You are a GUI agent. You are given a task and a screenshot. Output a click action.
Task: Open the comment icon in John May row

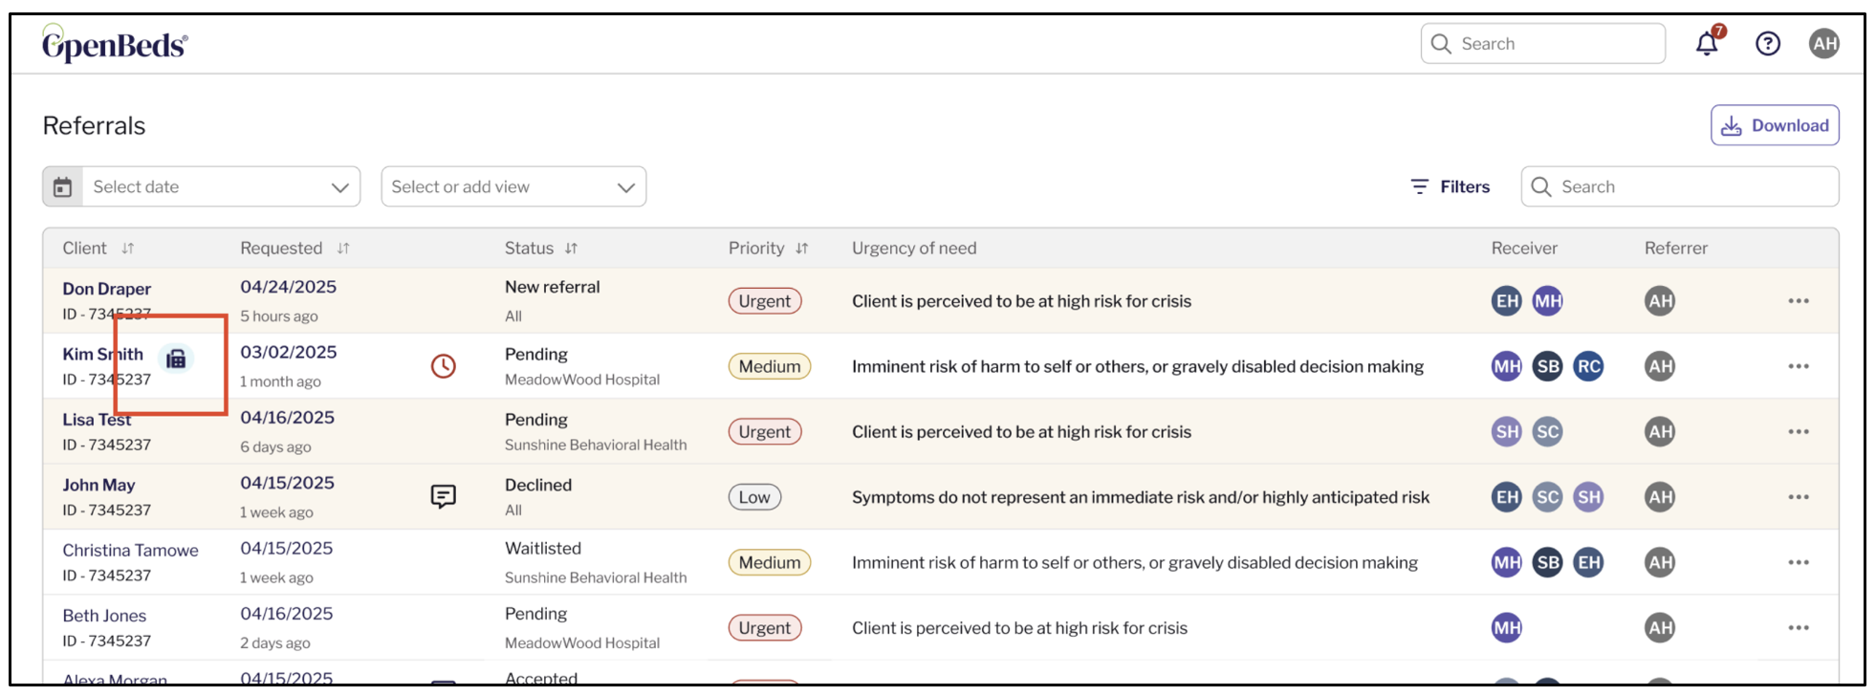pyautogui.click(x=443, y=496)
